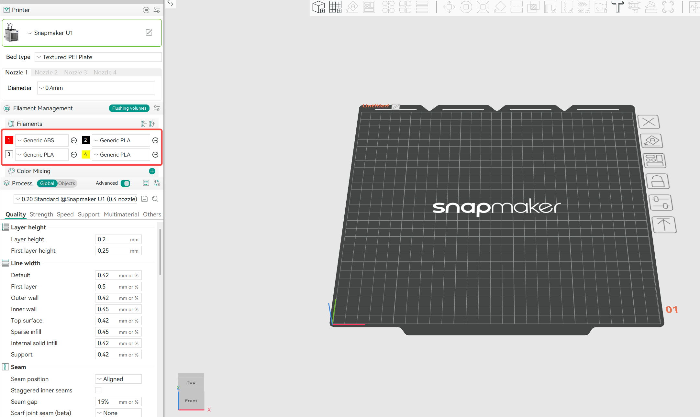Viewport: 700px width, 417px height.
Task: Select the Nozzle 2 tab
Action: click(46, 72)
